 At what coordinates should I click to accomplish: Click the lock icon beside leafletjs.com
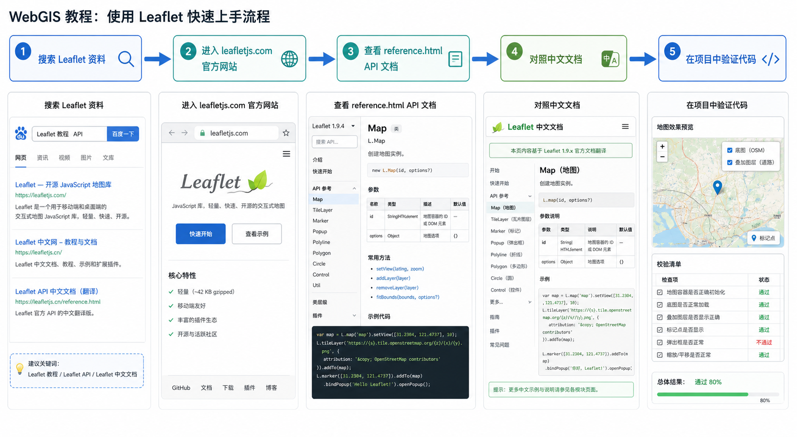click(202, 133)
